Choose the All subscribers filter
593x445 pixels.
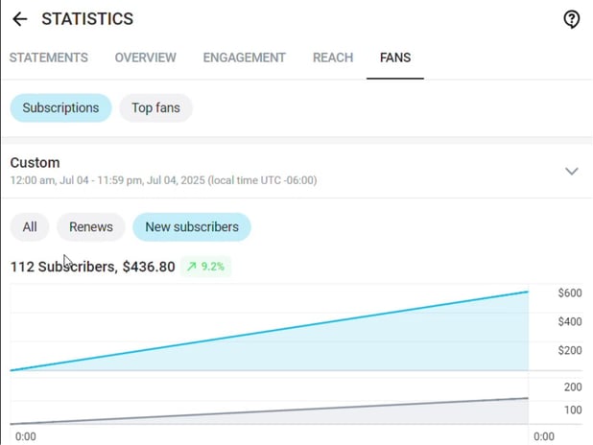(x=30, y=227)
